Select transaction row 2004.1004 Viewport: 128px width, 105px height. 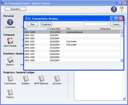pyautogui.click(x=72, y=45)
